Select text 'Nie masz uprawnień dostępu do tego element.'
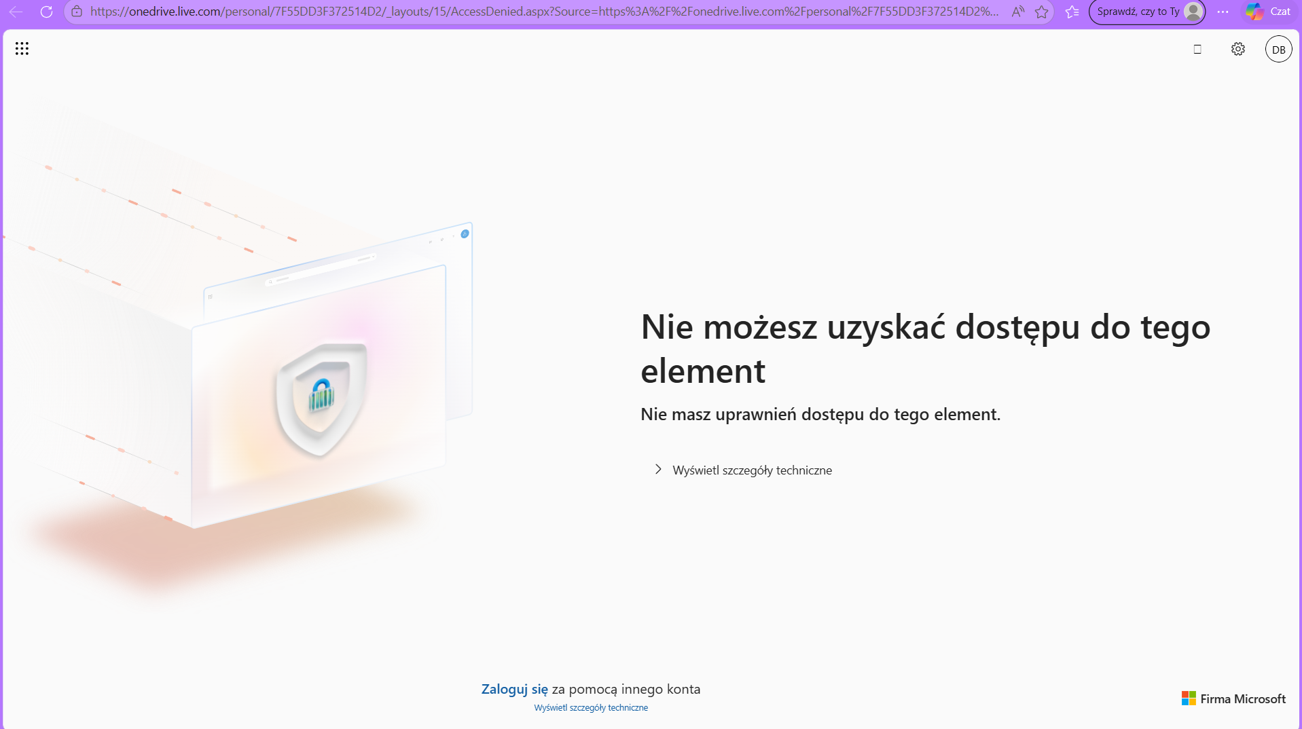The width and height of the screenshot is (1302, 729). pyautogui.click(x=820, y=414)
